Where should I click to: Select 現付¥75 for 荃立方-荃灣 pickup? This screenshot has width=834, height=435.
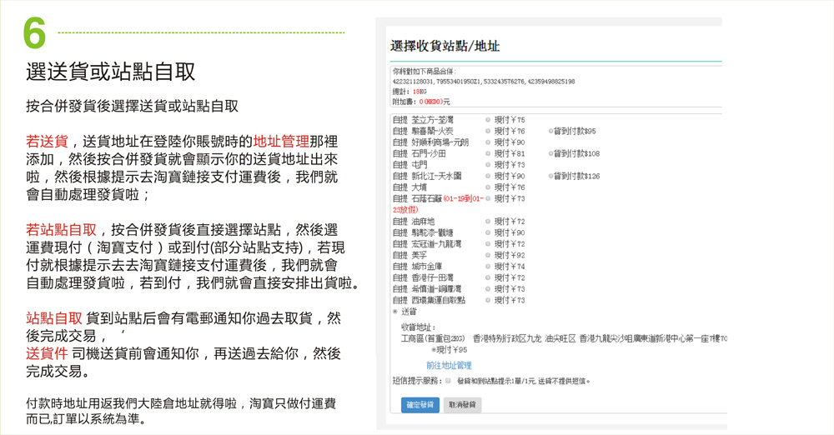click(x=488, y=120)
